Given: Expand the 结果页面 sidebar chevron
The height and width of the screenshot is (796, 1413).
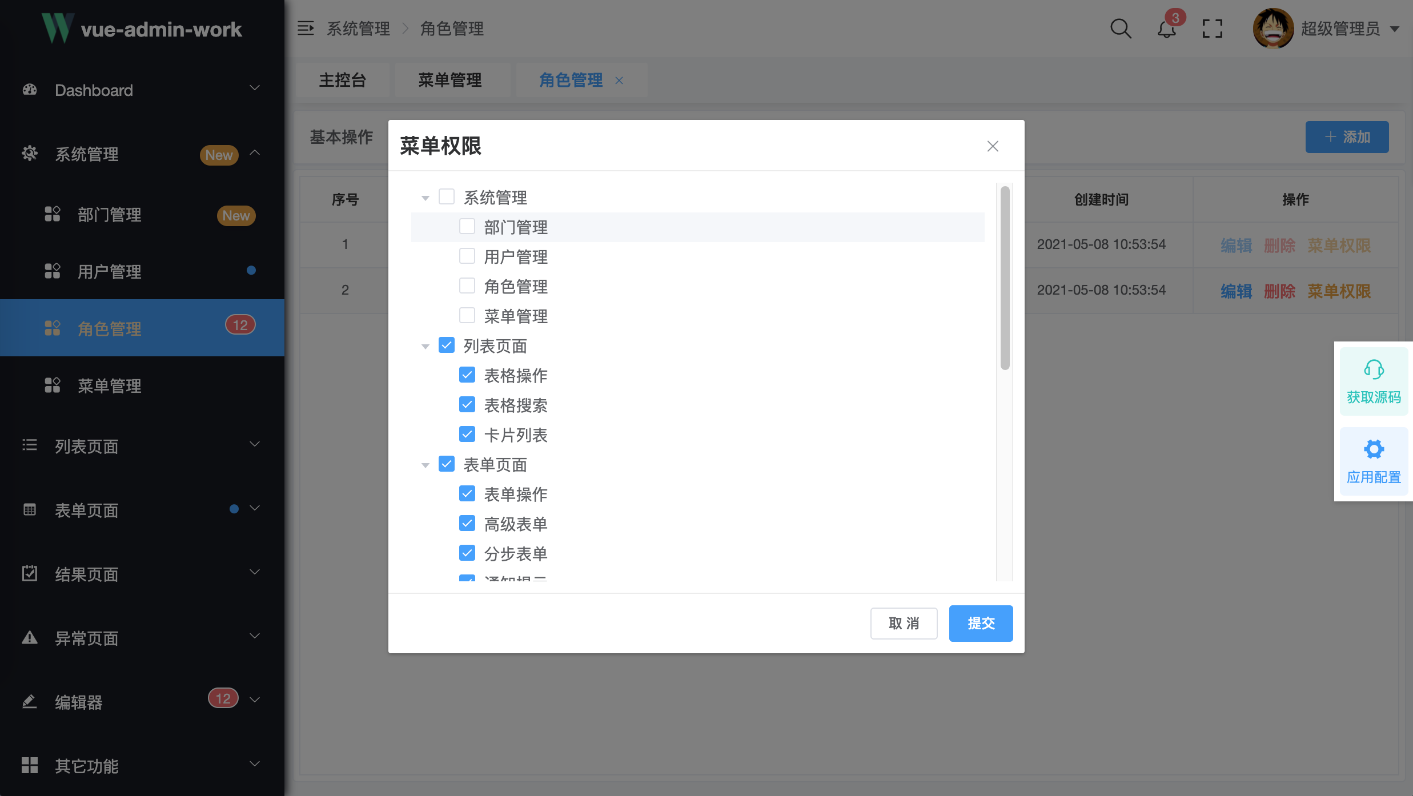Looking at the screenshot, I should tap(255, 572).
